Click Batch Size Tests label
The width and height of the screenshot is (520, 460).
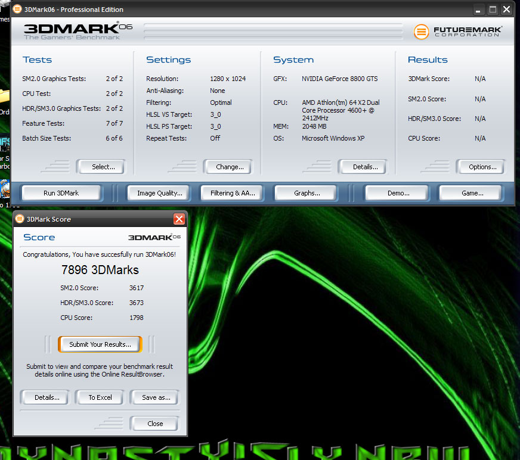[47, 138]
